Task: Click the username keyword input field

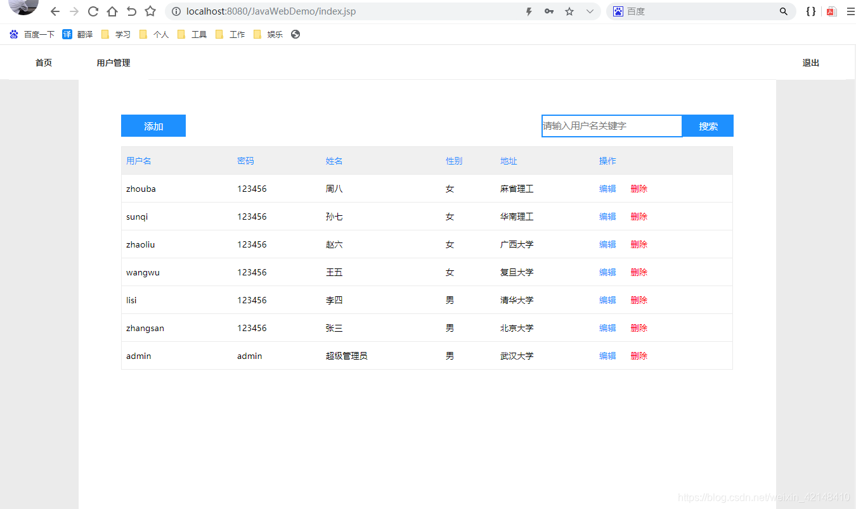Action: (611, 125)
